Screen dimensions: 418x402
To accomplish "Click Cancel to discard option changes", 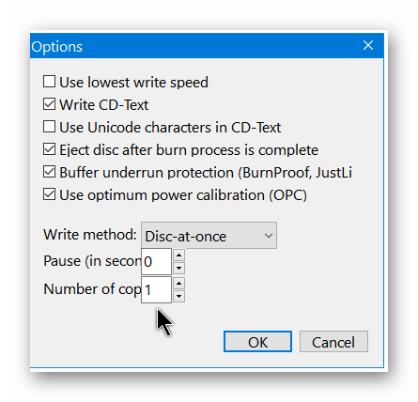I will point(333,342).
